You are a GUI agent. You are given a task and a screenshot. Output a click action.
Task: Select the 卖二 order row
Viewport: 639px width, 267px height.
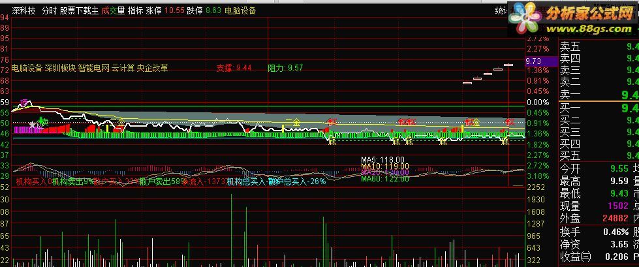coord(599,82)
